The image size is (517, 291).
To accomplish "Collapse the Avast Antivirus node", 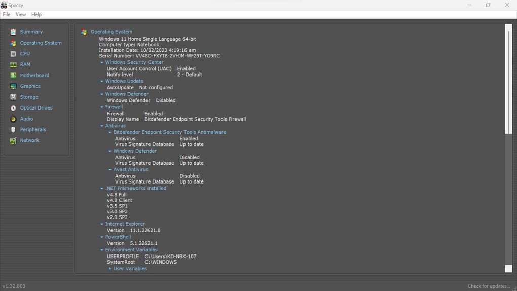I will click(110, 170).
